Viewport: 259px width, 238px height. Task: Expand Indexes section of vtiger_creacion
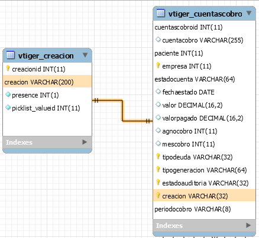point(85,142)
